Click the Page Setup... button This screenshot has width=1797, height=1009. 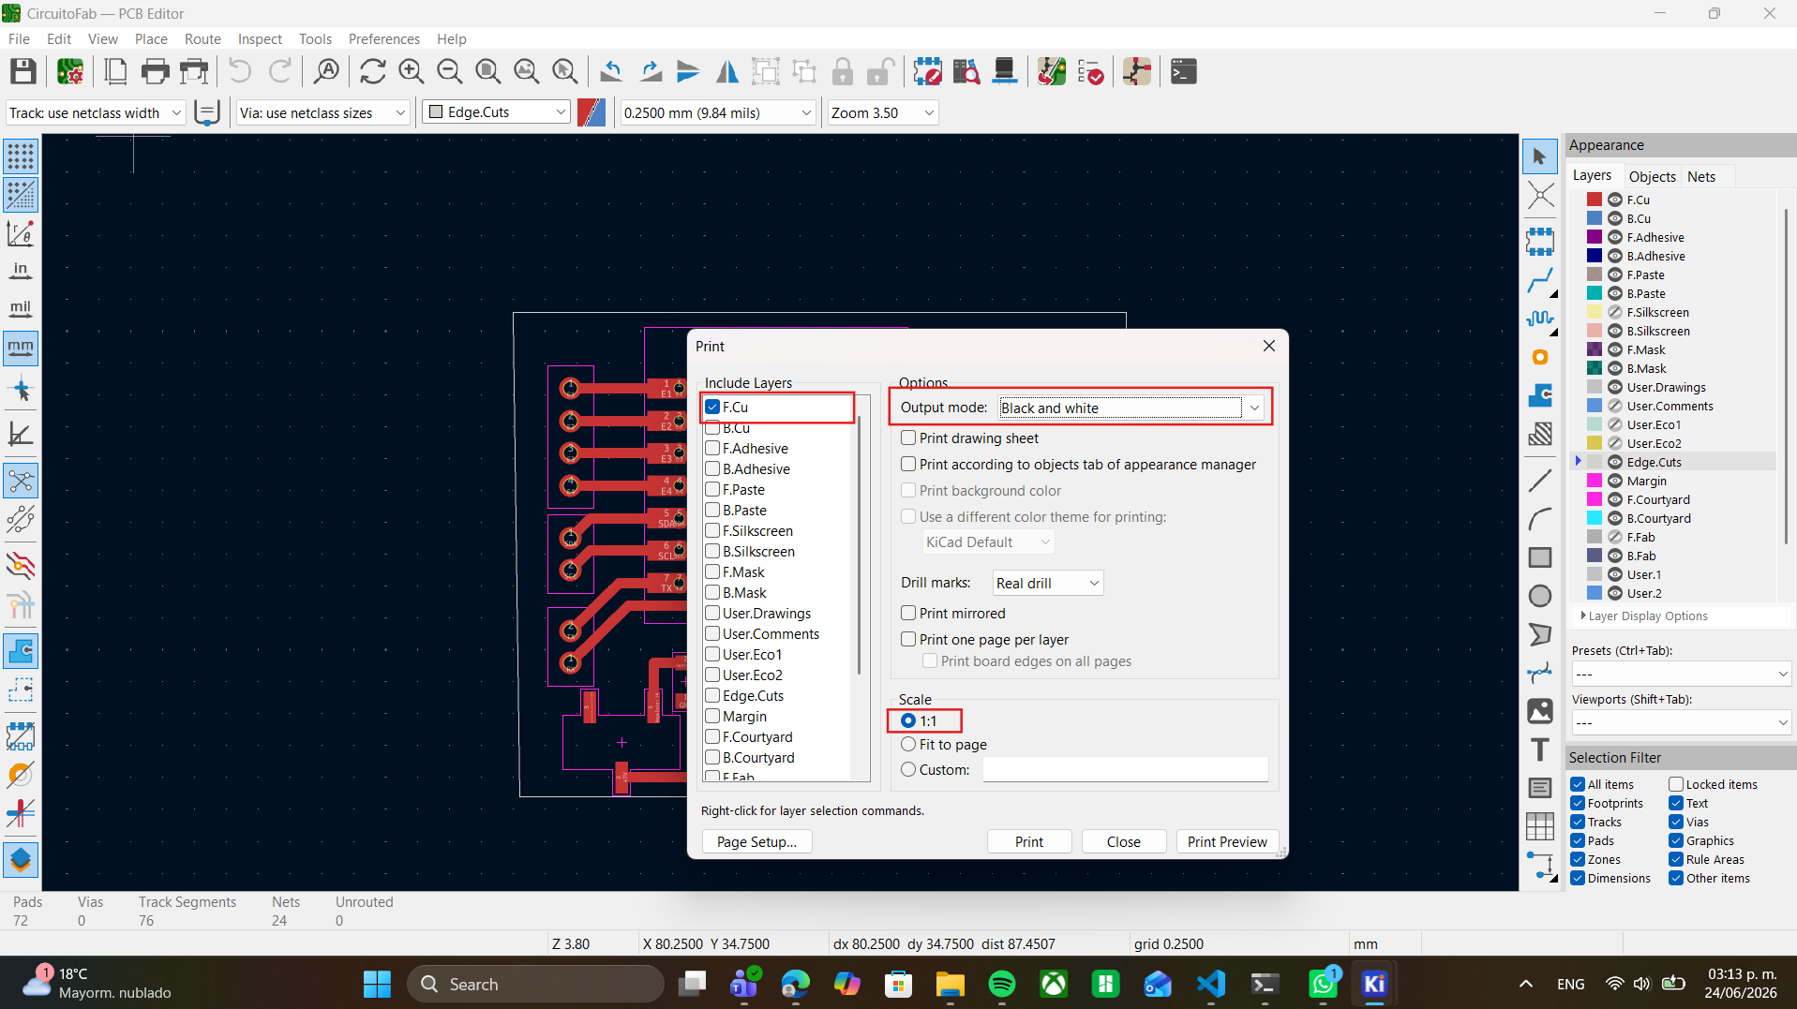(x=756, y=841)
